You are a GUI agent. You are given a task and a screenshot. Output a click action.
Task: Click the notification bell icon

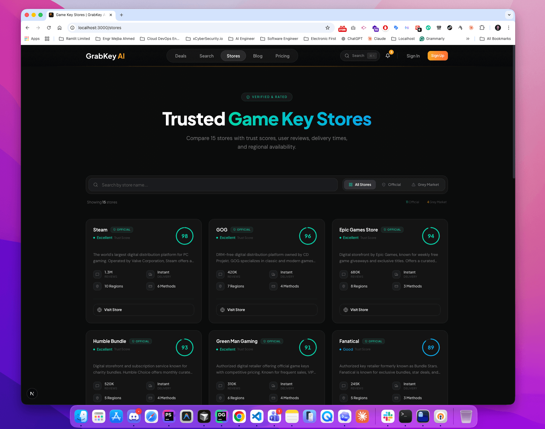point(387,56)
